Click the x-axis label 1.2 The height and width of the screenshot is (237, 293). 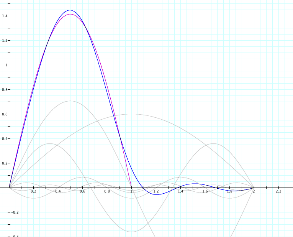coord(156,191)
